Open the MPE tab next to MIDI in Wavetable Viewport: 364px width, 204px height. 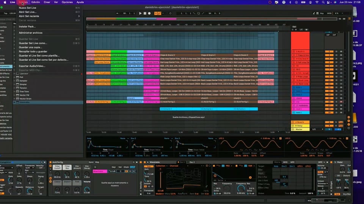[292, 162]
